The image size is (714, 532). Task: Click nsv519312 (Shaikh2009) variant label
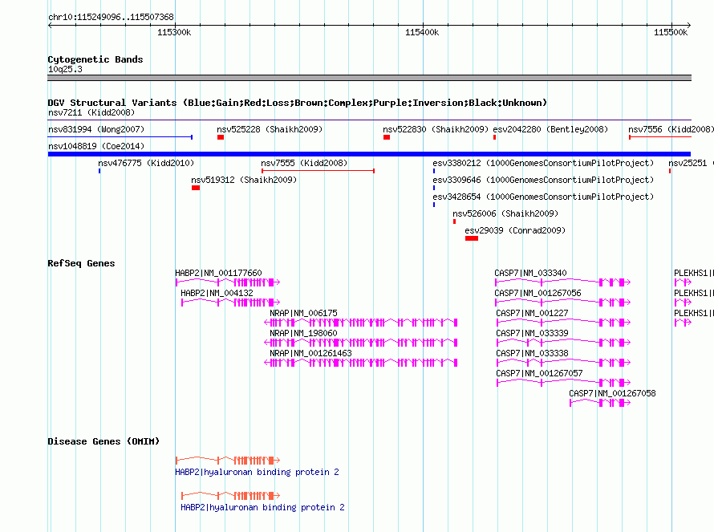(244, 180)
